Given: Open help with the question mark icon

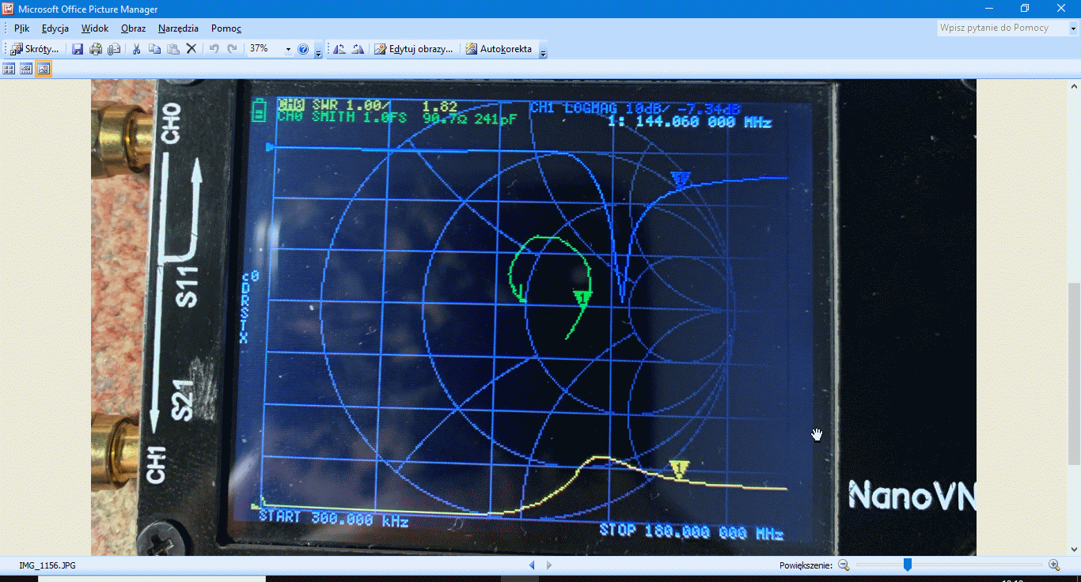Looking at the screenshot, I should coord(303,49).
